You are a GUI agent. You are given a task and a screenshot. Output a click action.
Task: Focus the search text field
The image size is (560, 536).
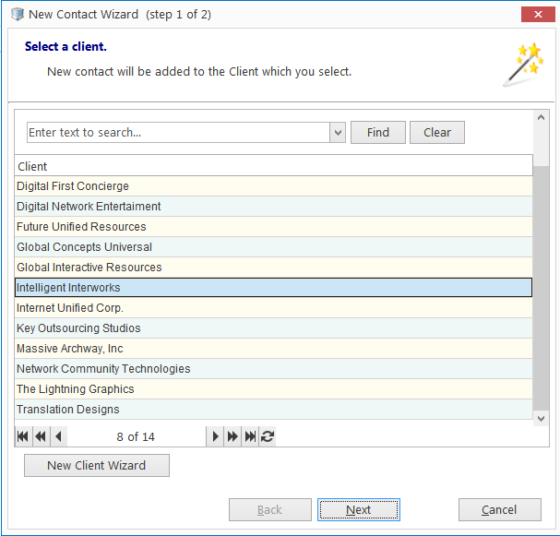click(x=178, y=133)
